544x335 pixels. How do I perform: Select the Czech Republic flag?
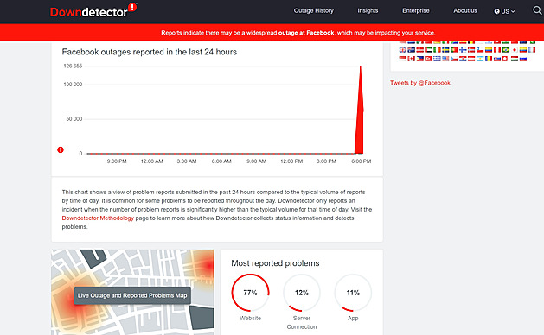click(454, 59)
